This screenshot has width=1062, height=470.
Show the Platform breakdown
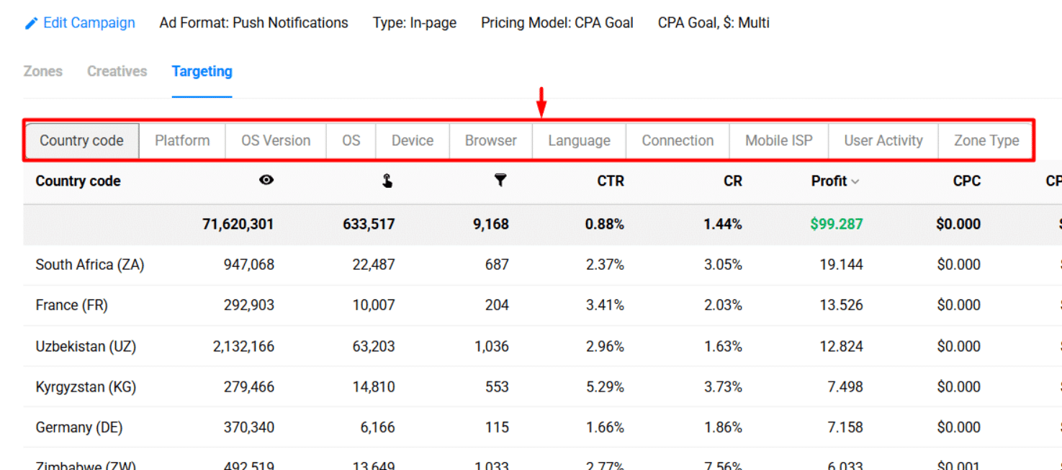(x=182, y=140)
